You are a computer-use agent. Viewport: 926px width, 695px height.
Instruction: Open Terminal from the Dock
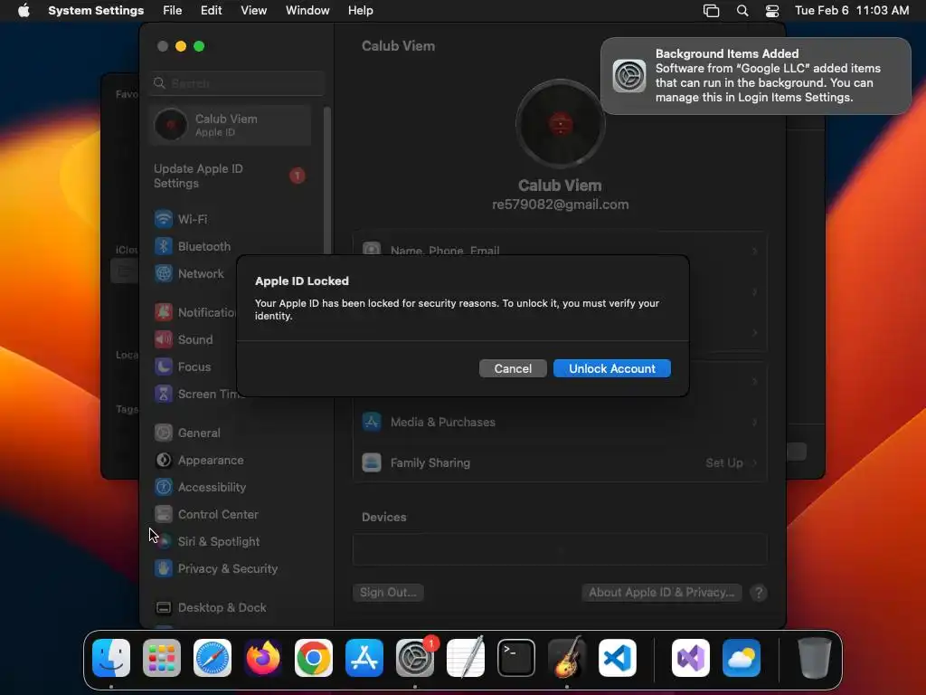tap(516, 658)
